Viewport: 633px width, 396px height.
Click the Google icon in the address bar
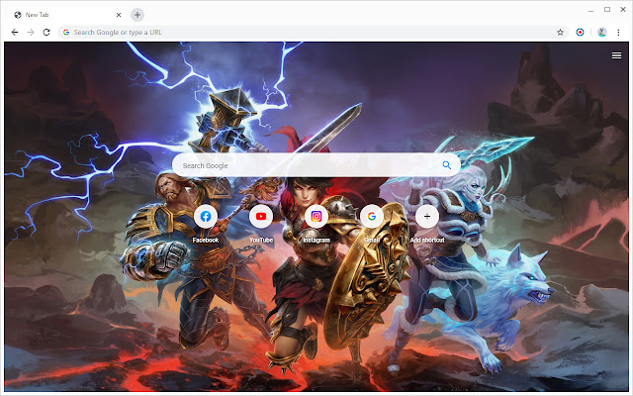tap(66, 33)
